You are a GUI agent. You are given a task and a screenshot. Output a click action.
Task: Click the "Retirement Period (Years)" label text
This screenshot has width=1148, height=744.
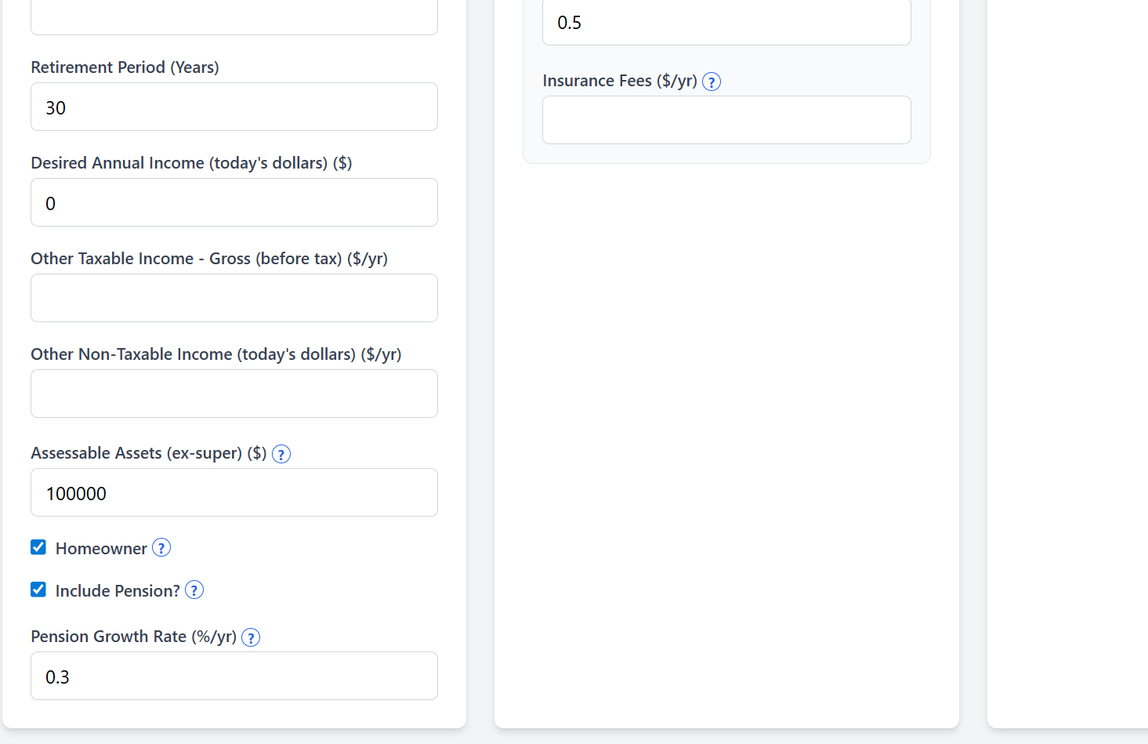pos(125,67)
